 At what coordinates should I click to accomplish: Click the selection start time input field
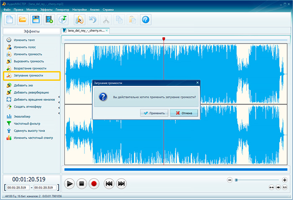click(x=18, y=187)
